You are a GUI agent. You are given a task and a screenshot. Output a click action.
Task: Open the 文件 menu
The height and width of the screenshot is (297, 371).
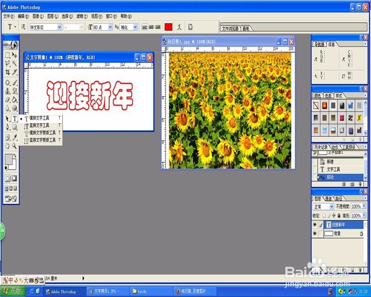coord(9,16)
